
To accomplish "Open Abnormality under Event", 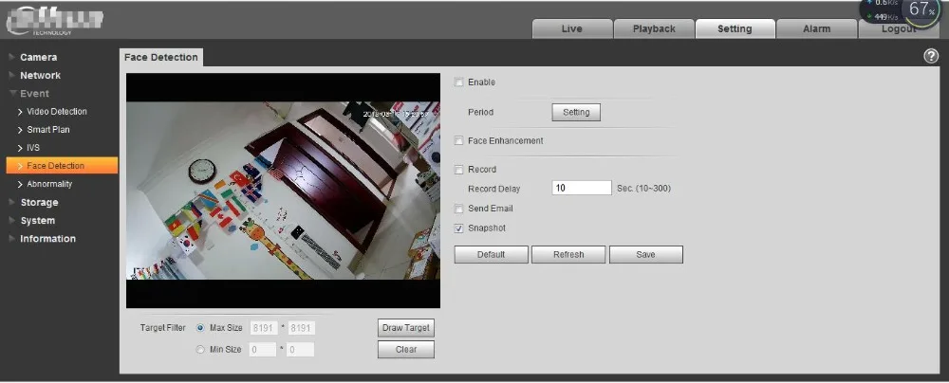I will point(49,185).
